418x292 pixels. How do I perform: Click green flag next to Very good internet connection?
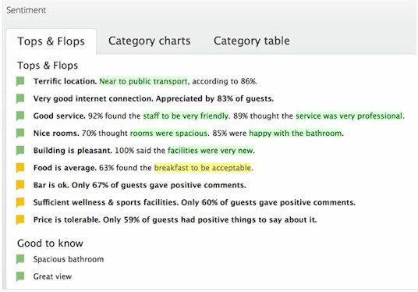point(20,98)
